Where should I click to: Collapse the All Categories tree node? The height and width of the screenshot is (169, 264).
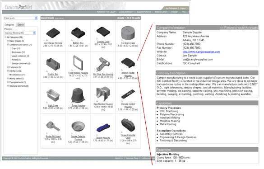point(5,37)
